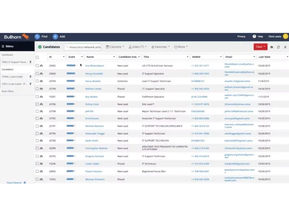Screen dimensions: 289x217
Task: Click the preview icon for candidate Keith Smith
Action: (x=41, y=141)
